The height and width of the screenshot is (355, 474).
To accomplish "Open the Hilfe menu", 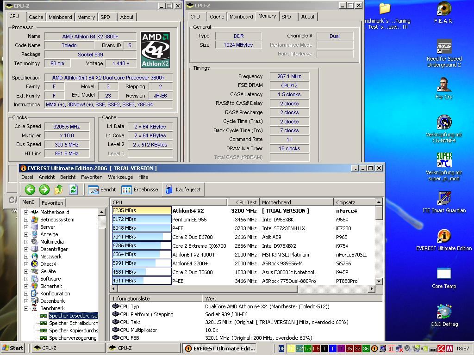I will point(143,177).
